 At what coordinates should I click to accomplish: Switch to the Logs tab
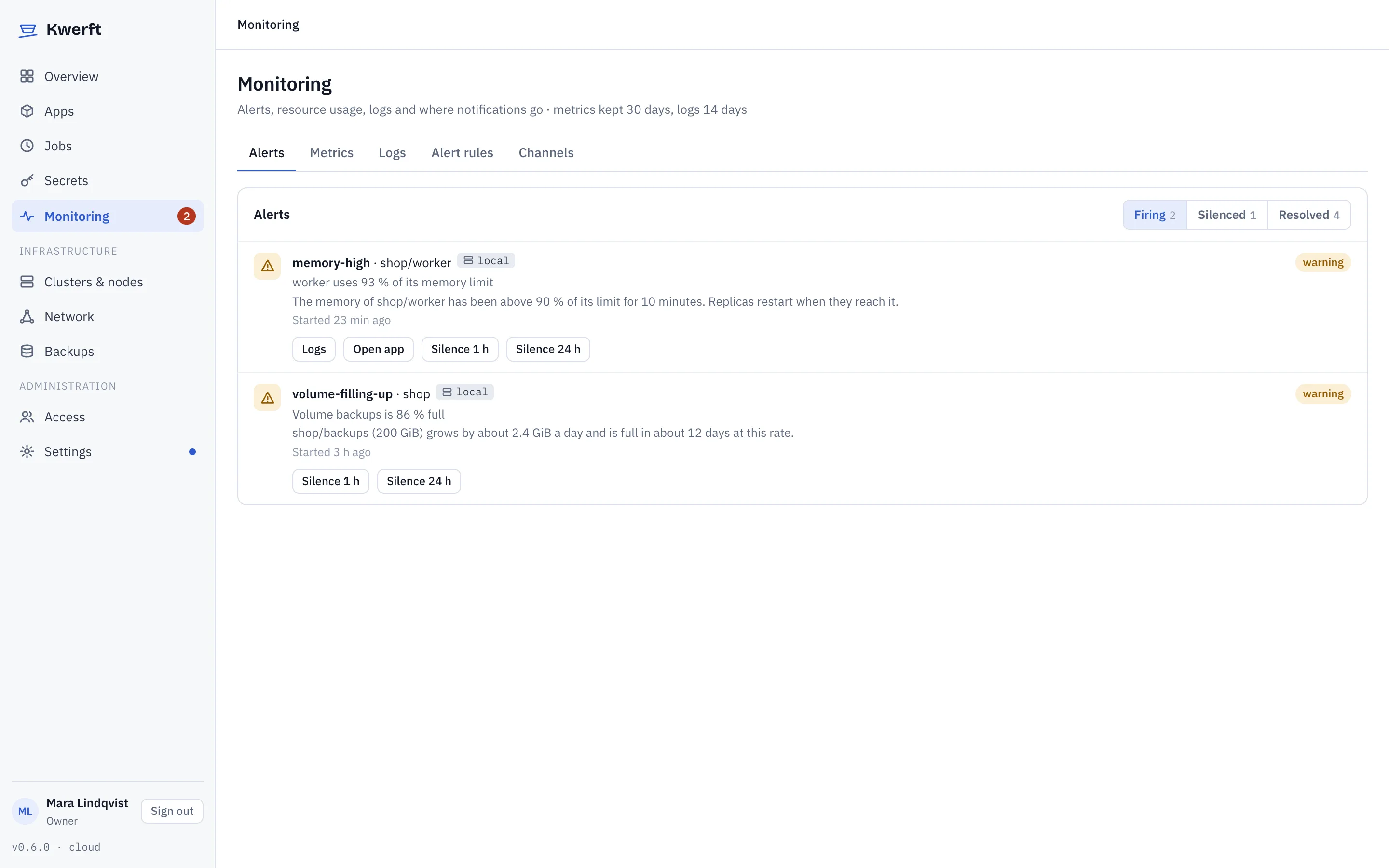pyautogui.click(x=392, y=153)
